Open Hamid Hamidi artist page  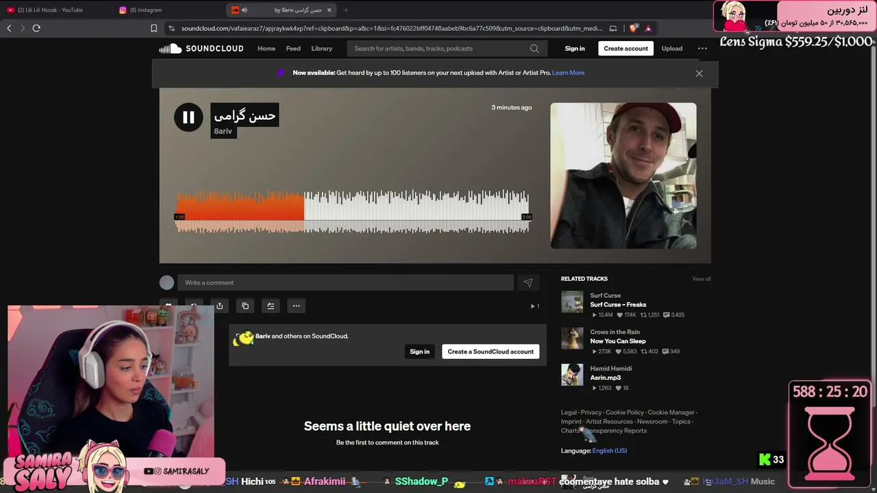click(611, 368)
